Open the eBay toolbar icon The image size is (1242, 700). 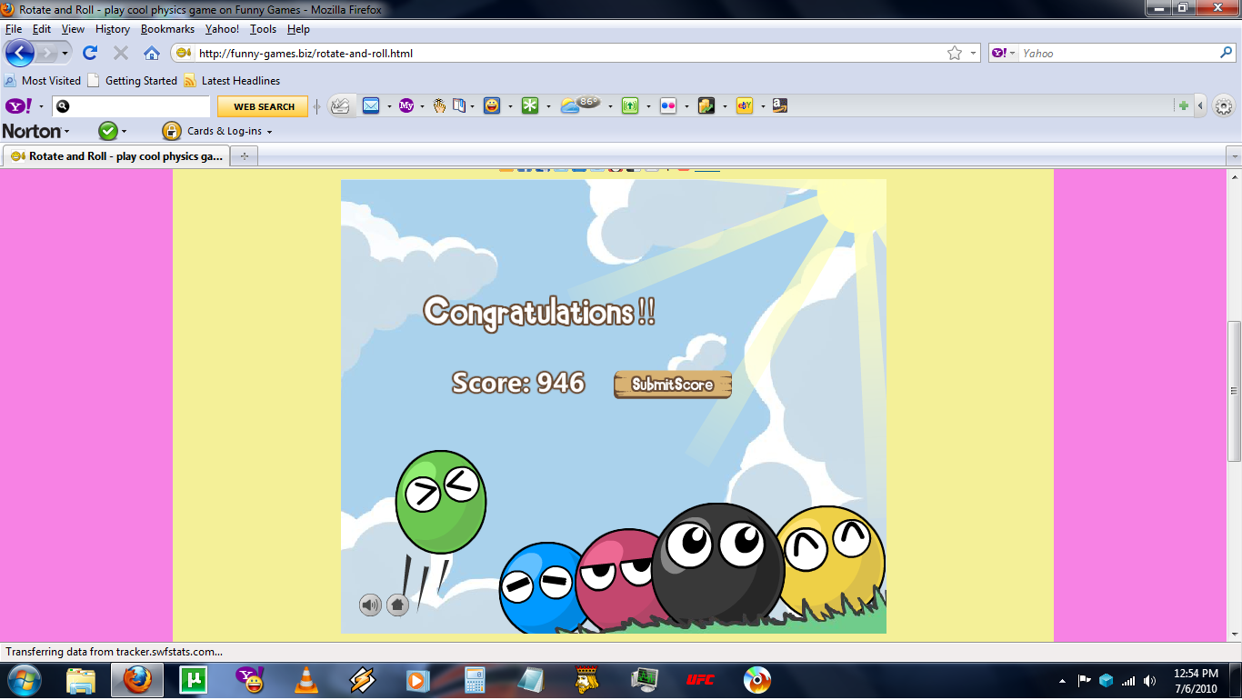745,106
